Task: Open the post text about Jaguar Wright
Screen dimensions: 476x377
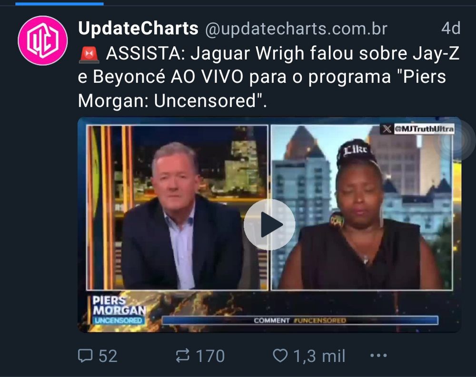Action: coord(268,77)
